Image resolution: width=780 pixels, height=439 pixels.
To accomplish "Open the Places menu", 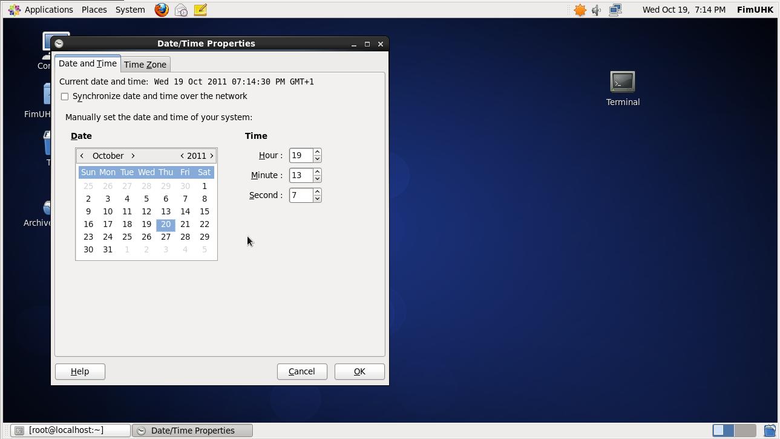I will tap(94, 10).
